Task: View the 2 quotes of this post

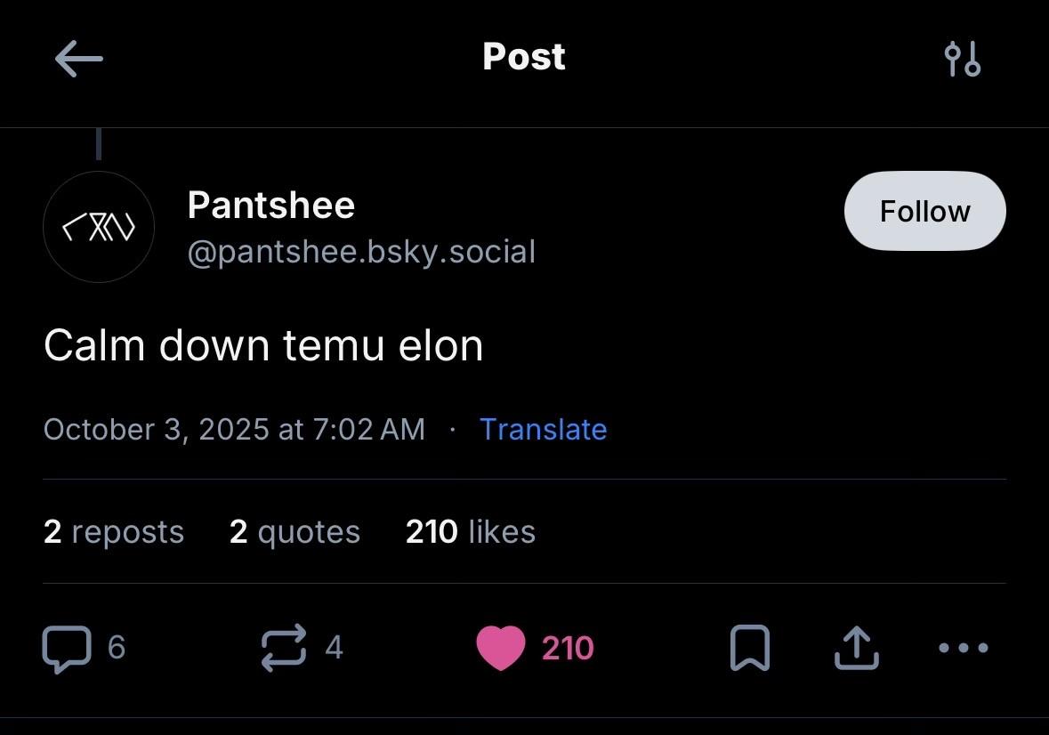Action: point(295,531)
